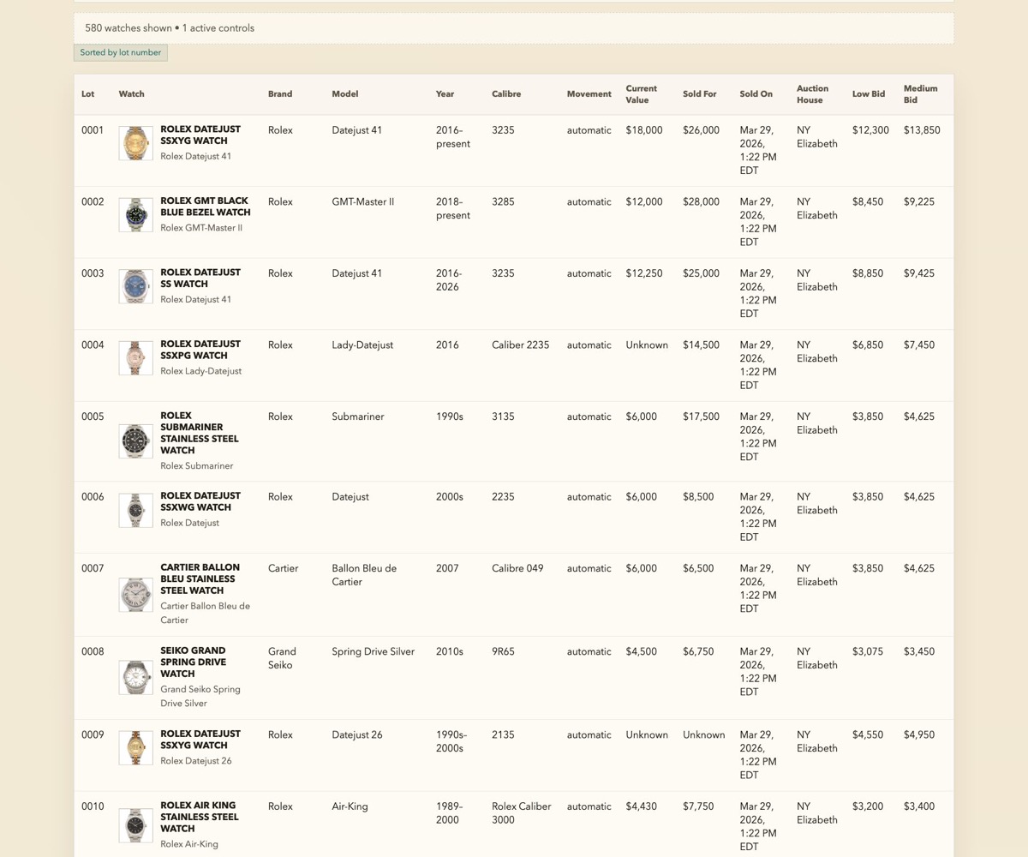1028x857 pixels.
Task: Sort by the Lot column header
Action: click(87, 94)
